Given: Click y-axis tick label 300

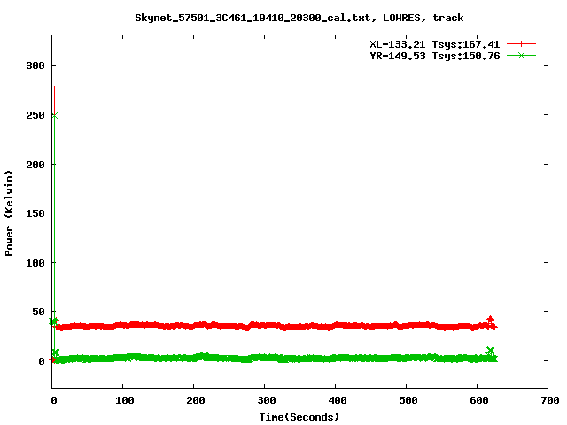Looking at the screenshot, I should 35,66.
